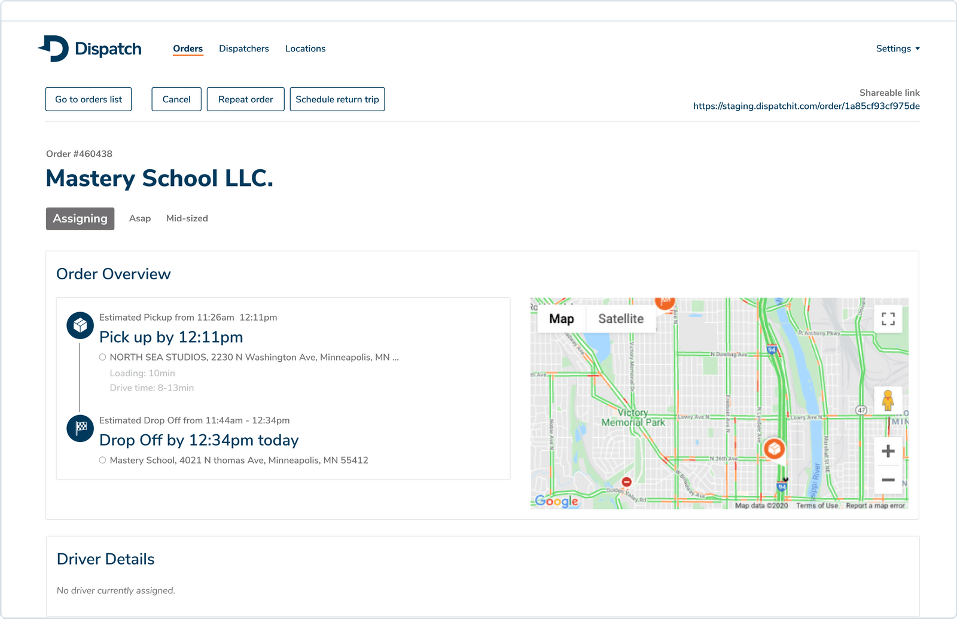Select the NORTH SEA STUDIOS address radio
The width and height of the screenshot is (957, 619).
[x=103, y=357]
